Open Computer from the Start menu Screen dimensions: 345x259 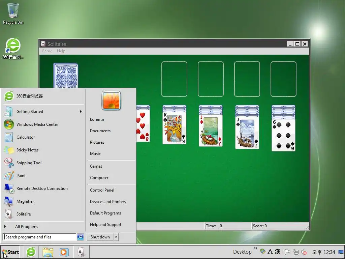pyautogui.click(x=99, y=178)
